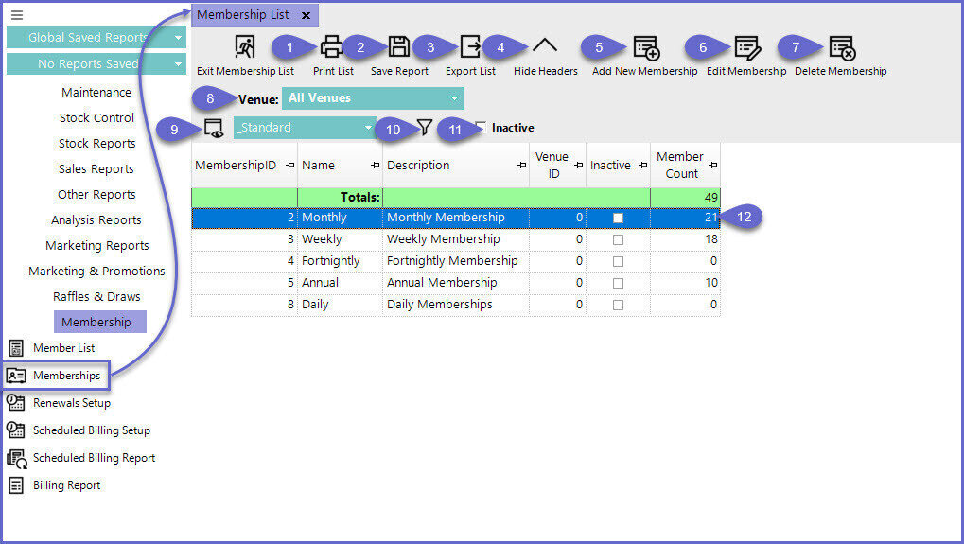Click the Add New Membership icon
The height and width of the screenshot is (544, 964).
(x=646, y=47)
